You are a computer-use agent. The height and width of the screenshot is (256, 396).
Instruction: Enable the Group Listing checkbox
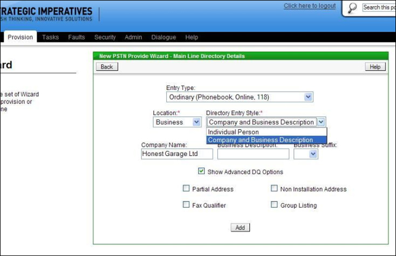[x=275, y=205]
